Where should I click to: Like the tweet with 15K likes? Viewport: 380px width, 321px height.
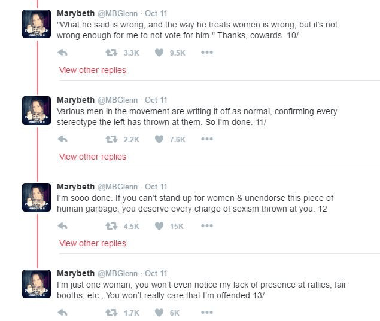pyautogui.click(x=159, y=226)
